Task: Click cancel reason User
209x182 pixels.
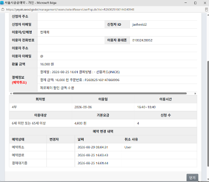Action: [128, 147]
